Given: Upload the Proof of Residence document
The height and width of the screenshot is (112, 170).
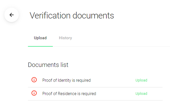Looking at the screenshot, I should pyautogui.click(x=141, y=93).
